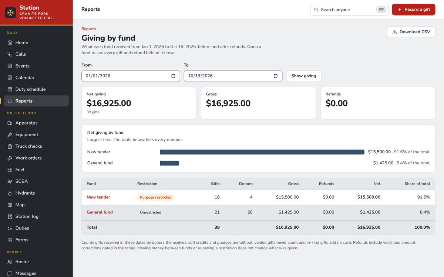Click the Restriction column header

tap(147, 184)
